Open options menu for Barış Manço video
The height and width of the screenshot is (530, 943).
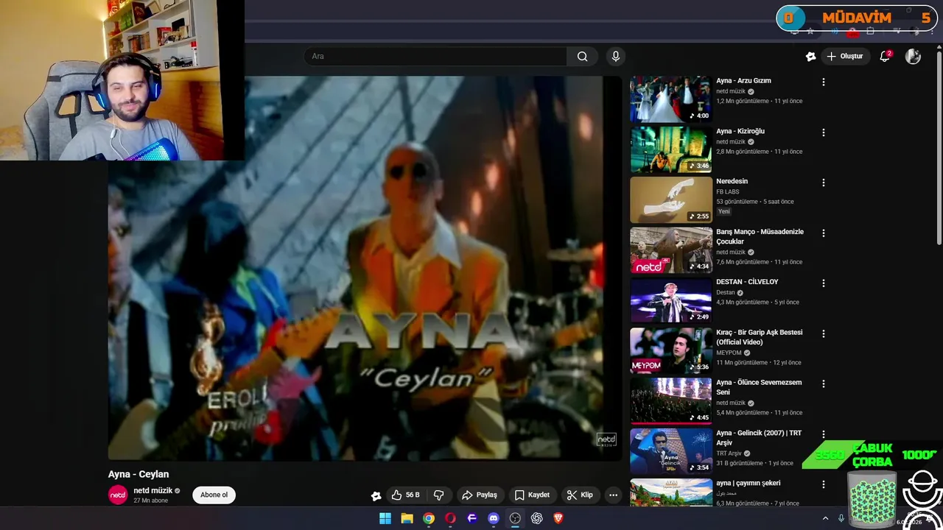coord(824,233)
